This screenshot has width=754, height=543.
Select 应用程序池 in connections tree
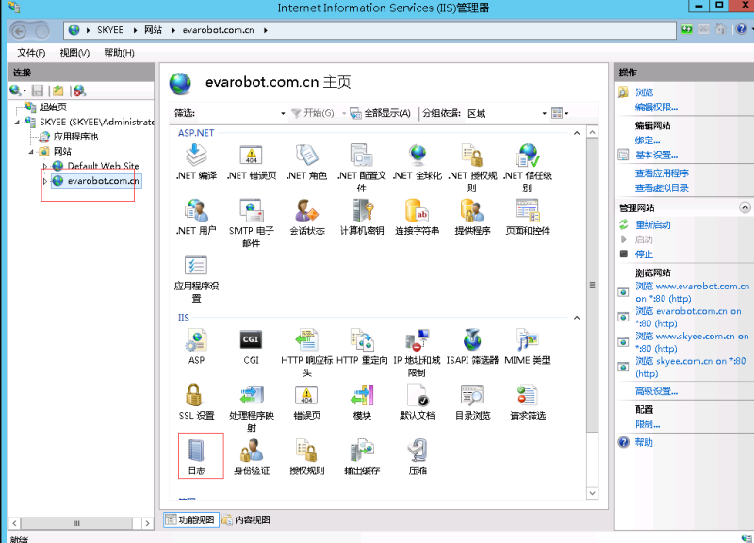[75, 137]
